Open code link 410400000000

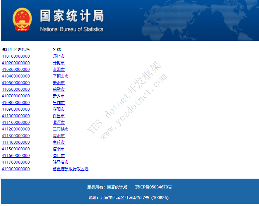(16, 76)
